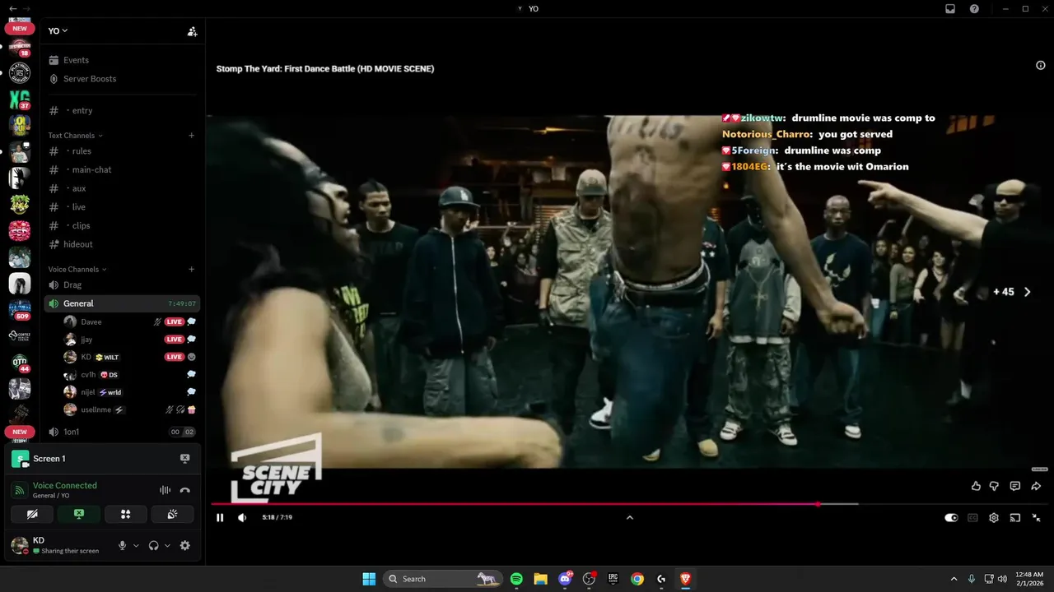Cast the video with the cast icon
This screenshot has height=592, width=1054.
(x=1015, y=518)
